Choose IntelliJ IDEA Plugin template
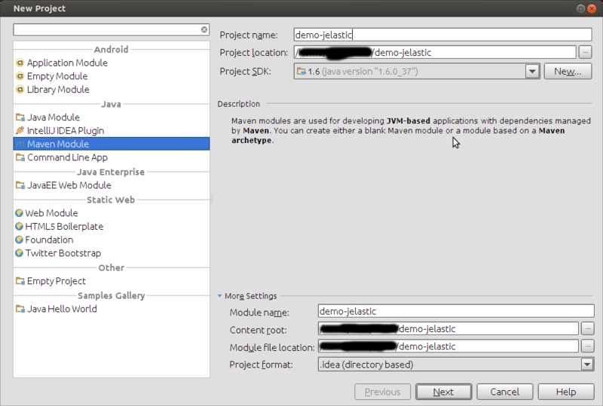603x406 pixels. pos(112,131)
